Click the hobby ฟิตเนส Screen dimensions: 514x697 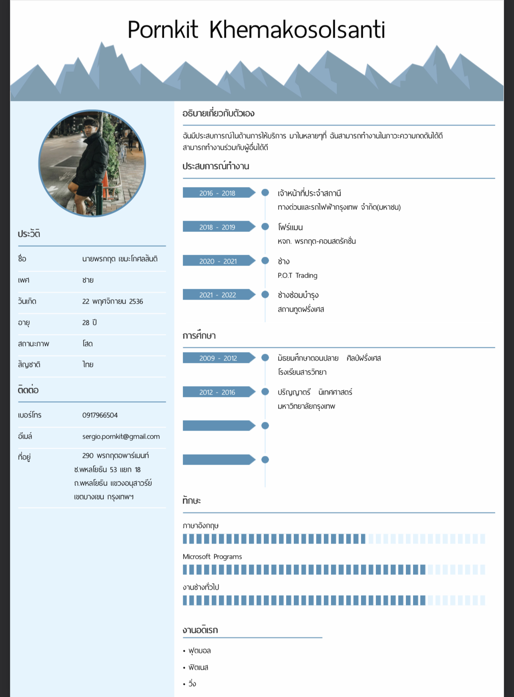[x=198, y=667]
